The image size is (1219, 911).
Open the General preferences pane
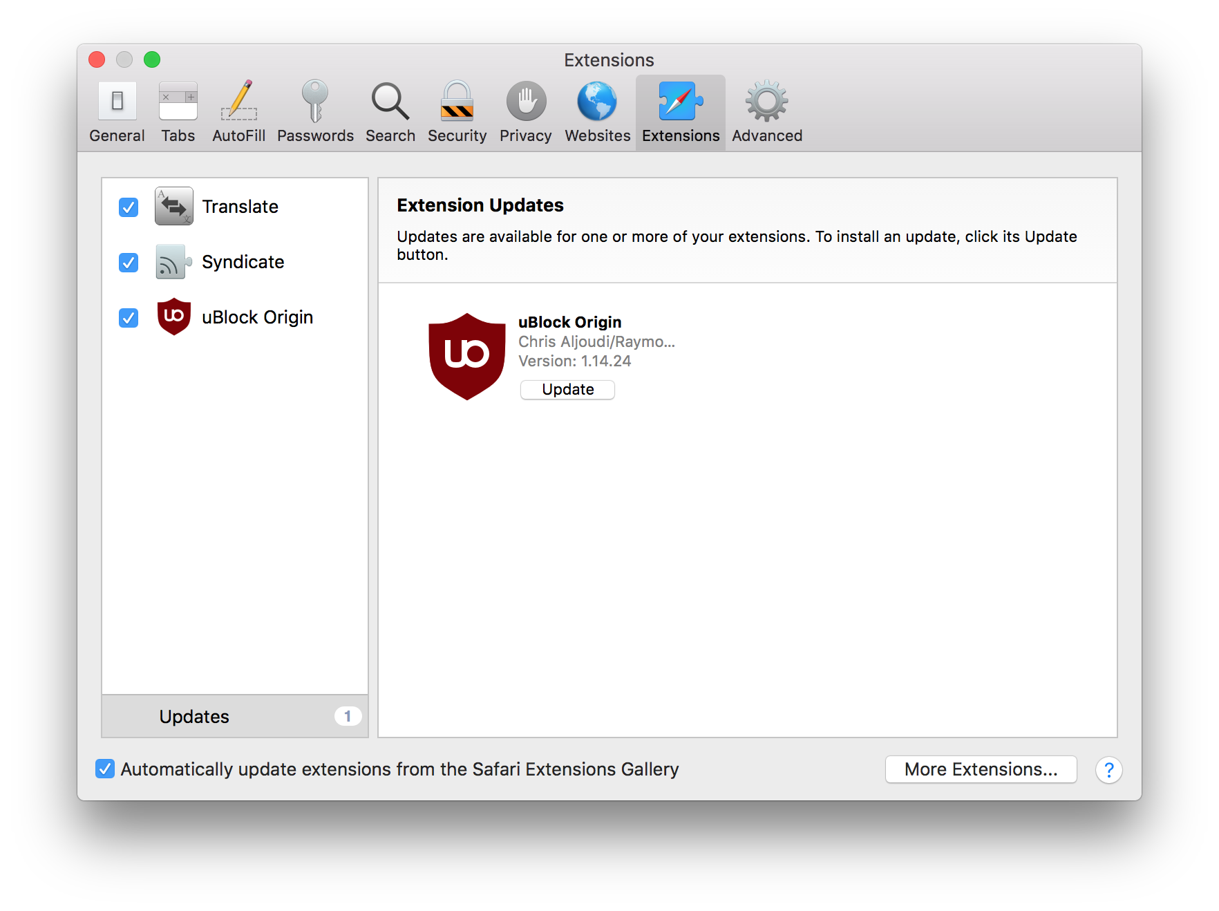coord(117,113)
